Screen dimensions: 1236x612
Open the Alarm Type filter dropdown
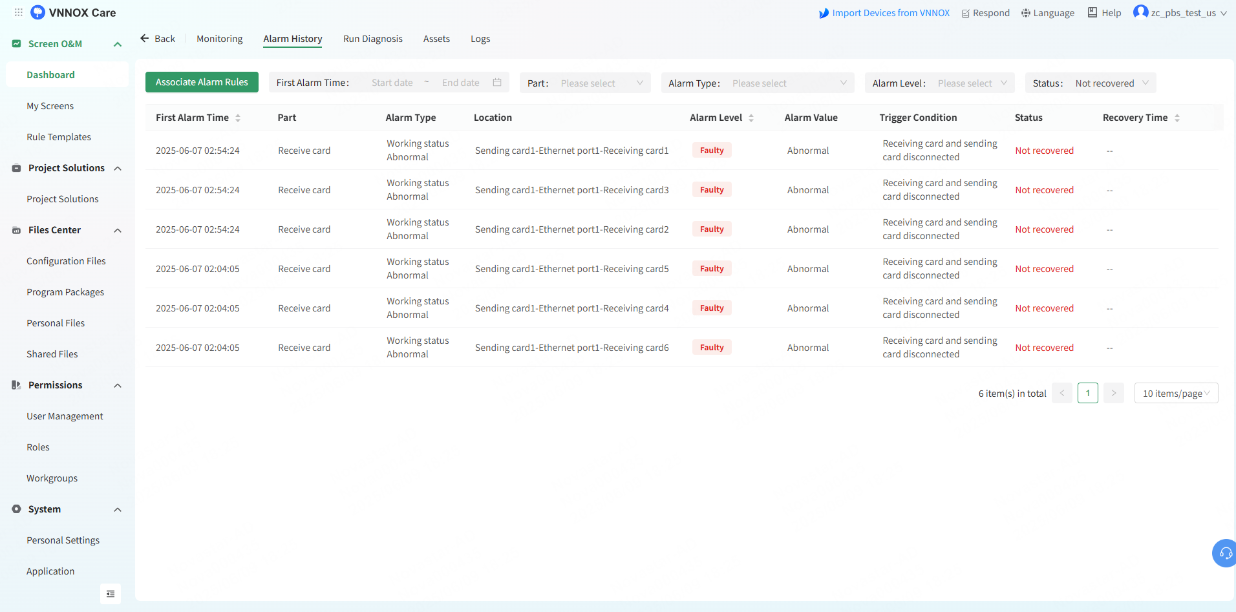coord(758,83)
